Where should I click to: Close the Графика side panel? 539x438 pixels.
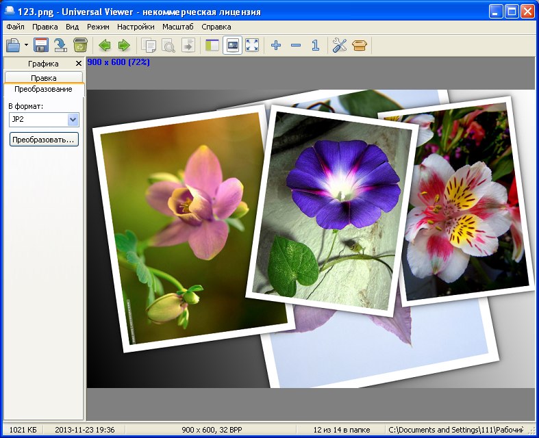[78, 64]
